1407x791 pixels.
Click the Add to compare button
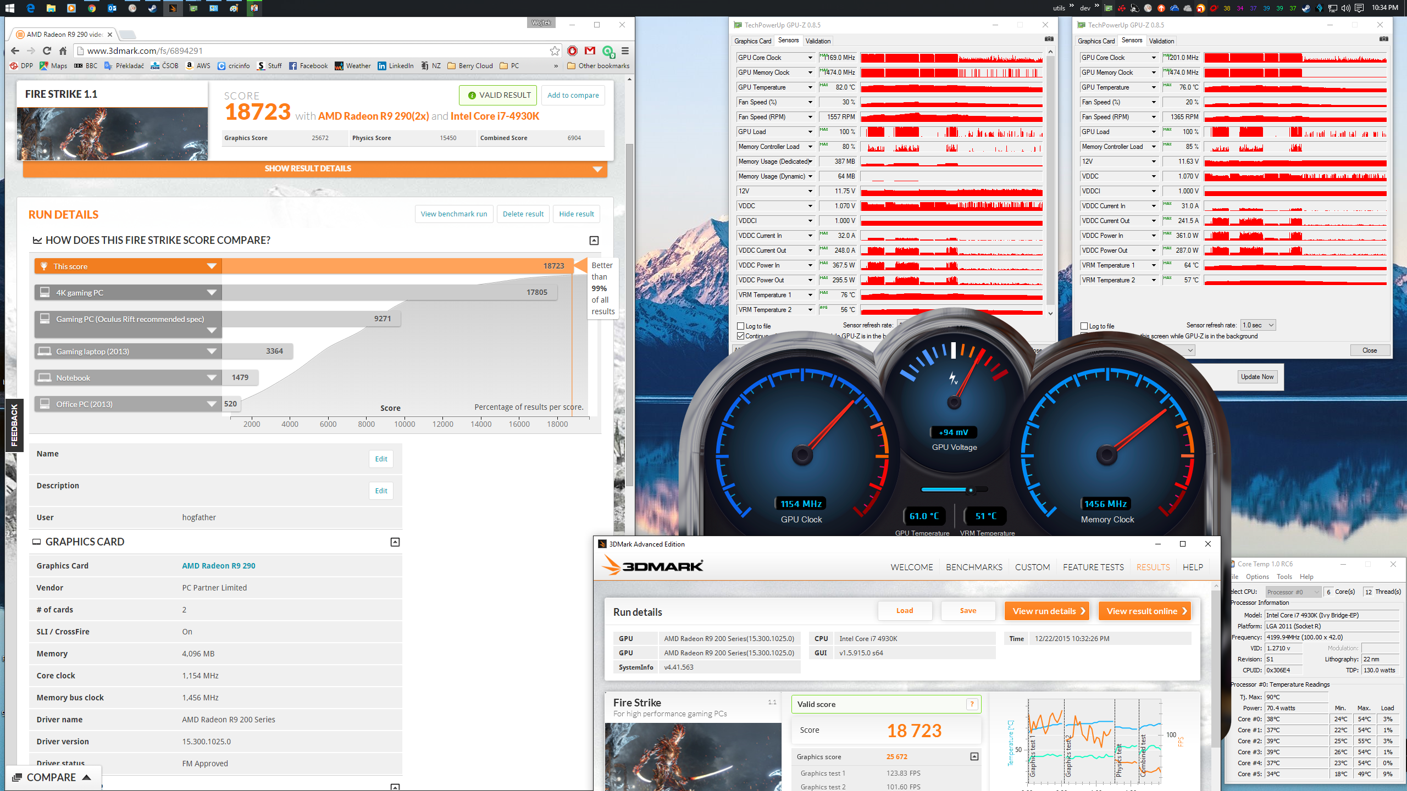tap(573, 95)
